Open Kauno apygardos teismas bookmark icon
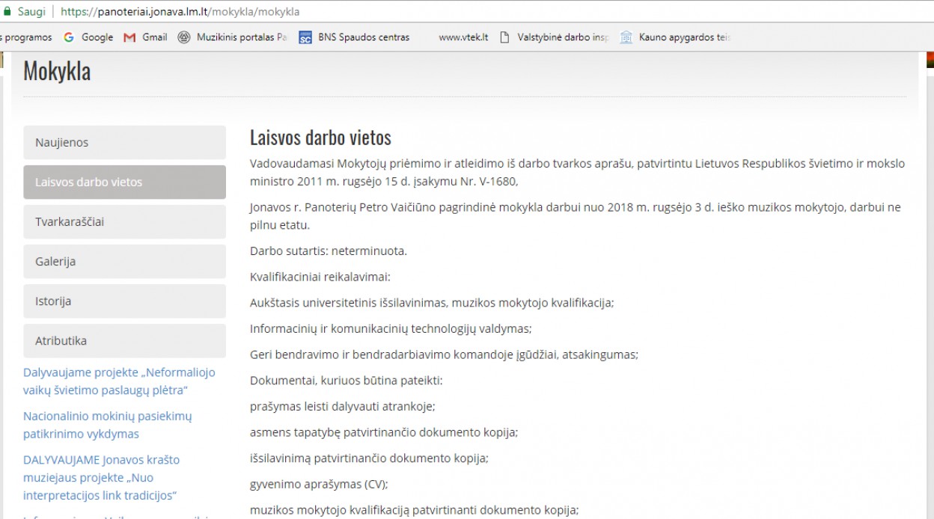Image resolution: width=934 pixels, height=519 pixels. pos(626,37)
